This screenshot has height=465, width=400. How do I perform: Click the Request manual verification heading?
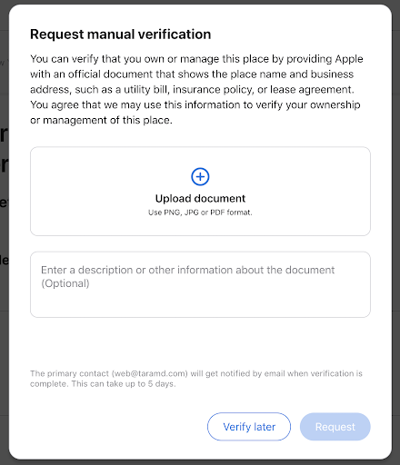(120, 35)
